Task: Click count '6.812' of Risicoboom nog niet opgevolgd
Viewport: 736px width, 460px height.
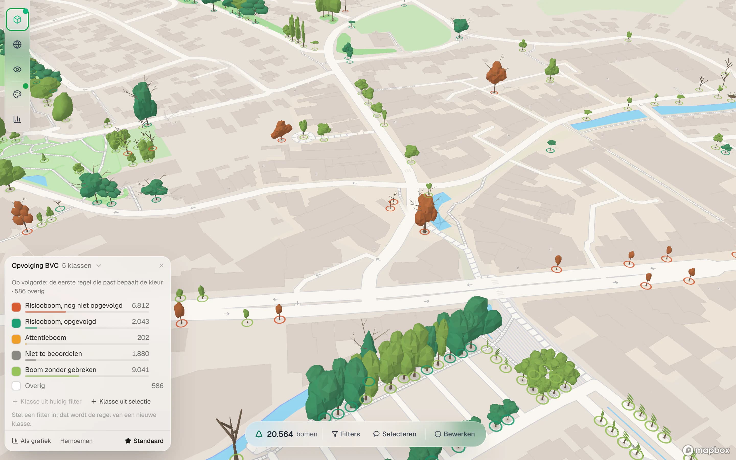Action: pos(141,305)
